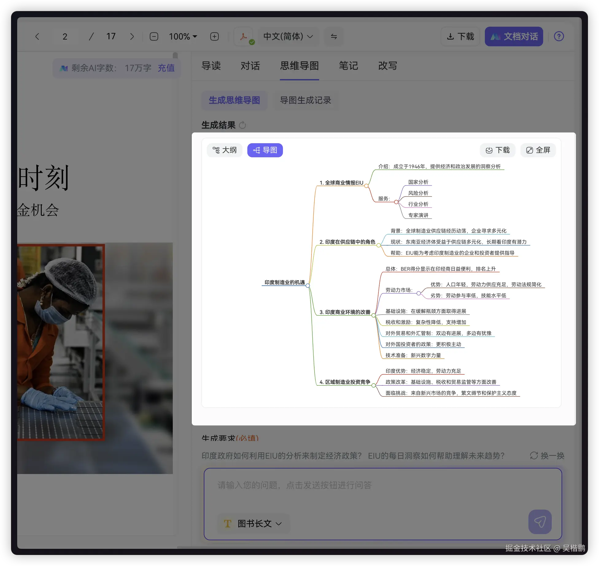The height and width of the screenshot is (566, 599).
Task: Click the 文档对话 button
Action: click(x=514, y=36)
